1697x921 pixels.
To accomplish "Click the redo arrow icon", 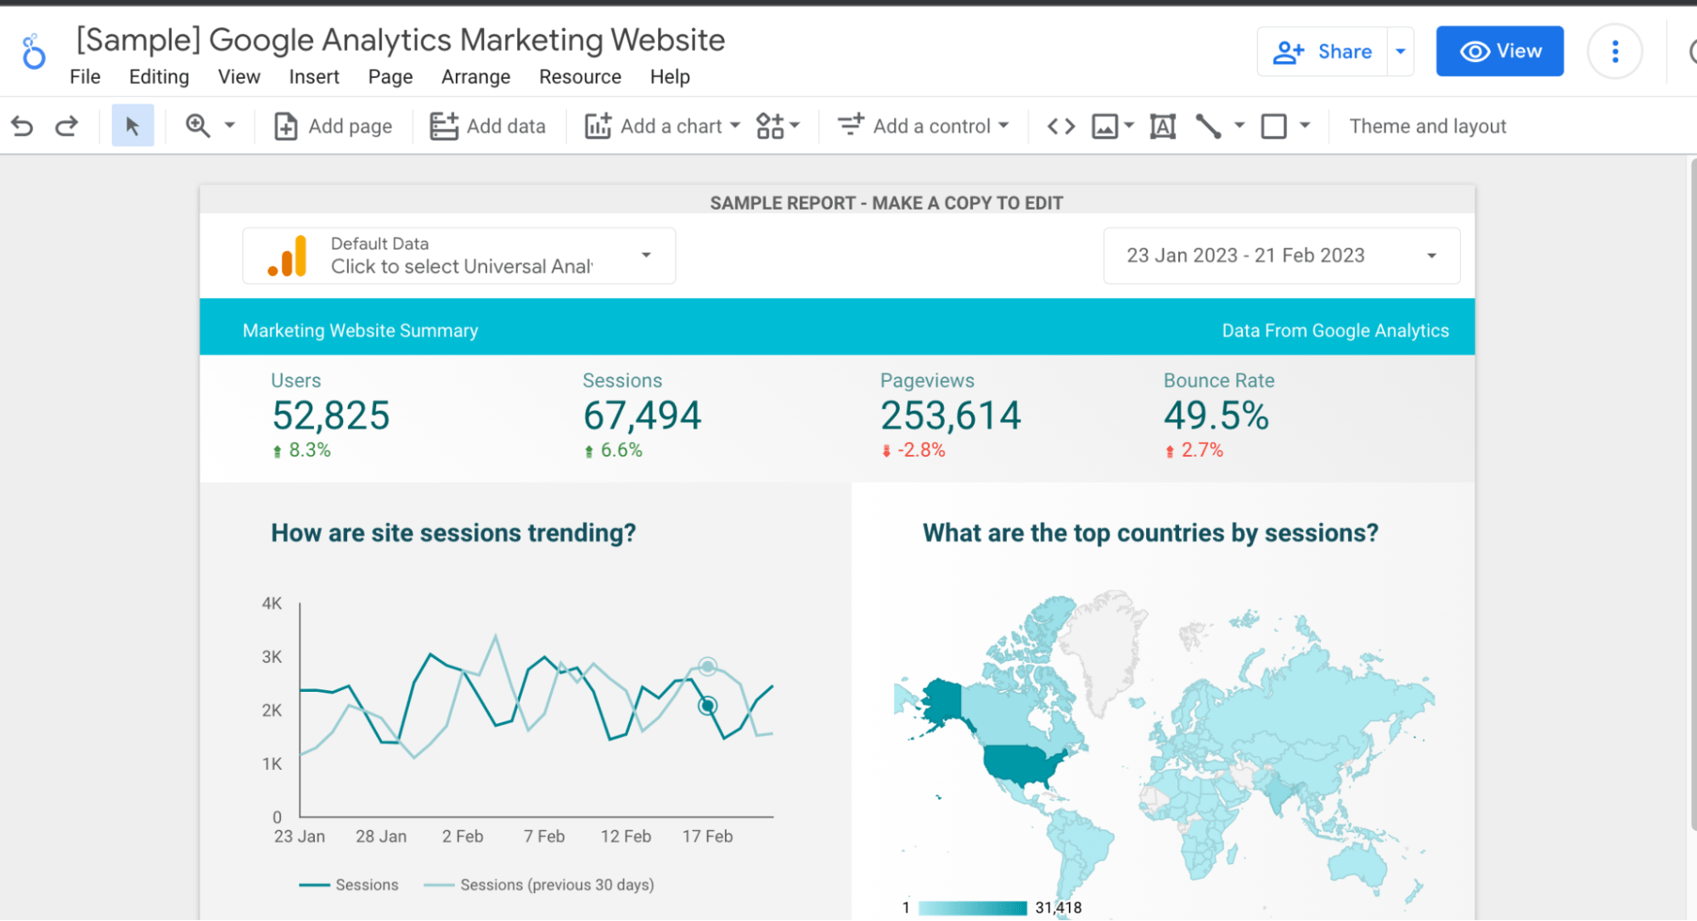I will pos(67,126).
